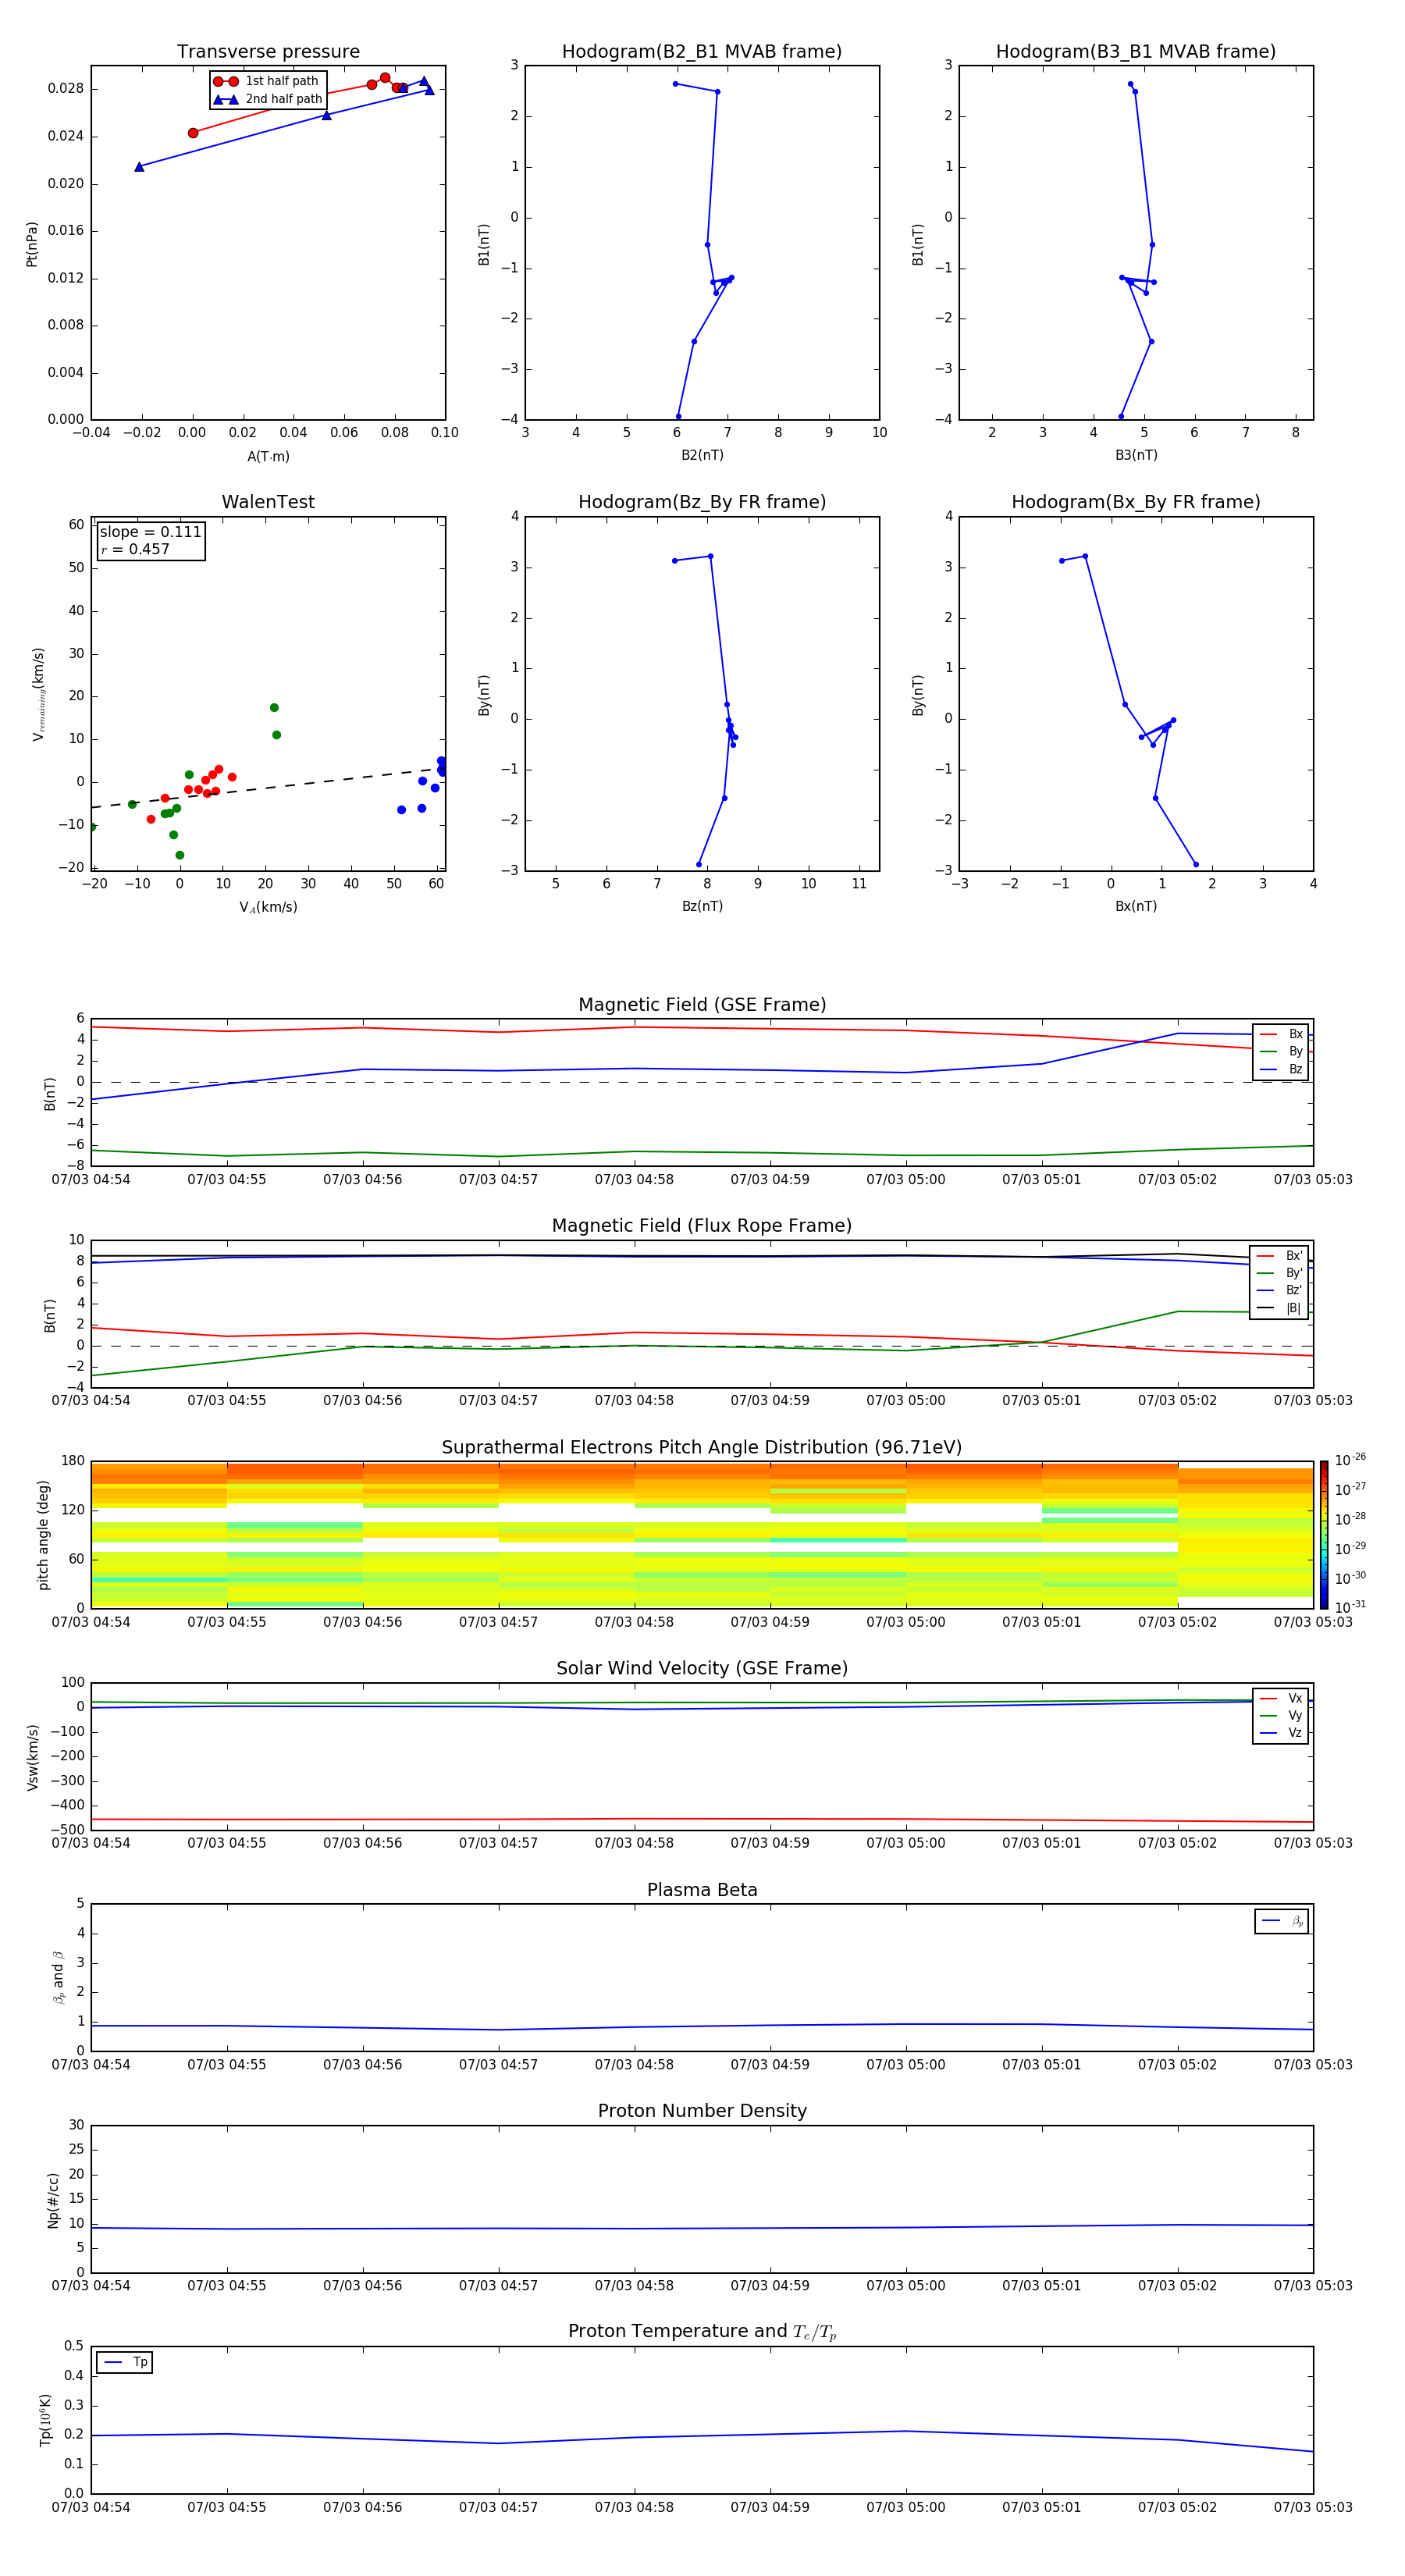Viewport: 1405px width, 2576px height.
Task: Select the Tp legend in Proton Temperature plot
Action: (125, 2362)
